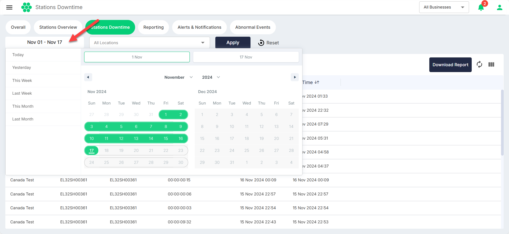Open the notifications bell
This screenshot has width=509, height=234.
(481, 7)
